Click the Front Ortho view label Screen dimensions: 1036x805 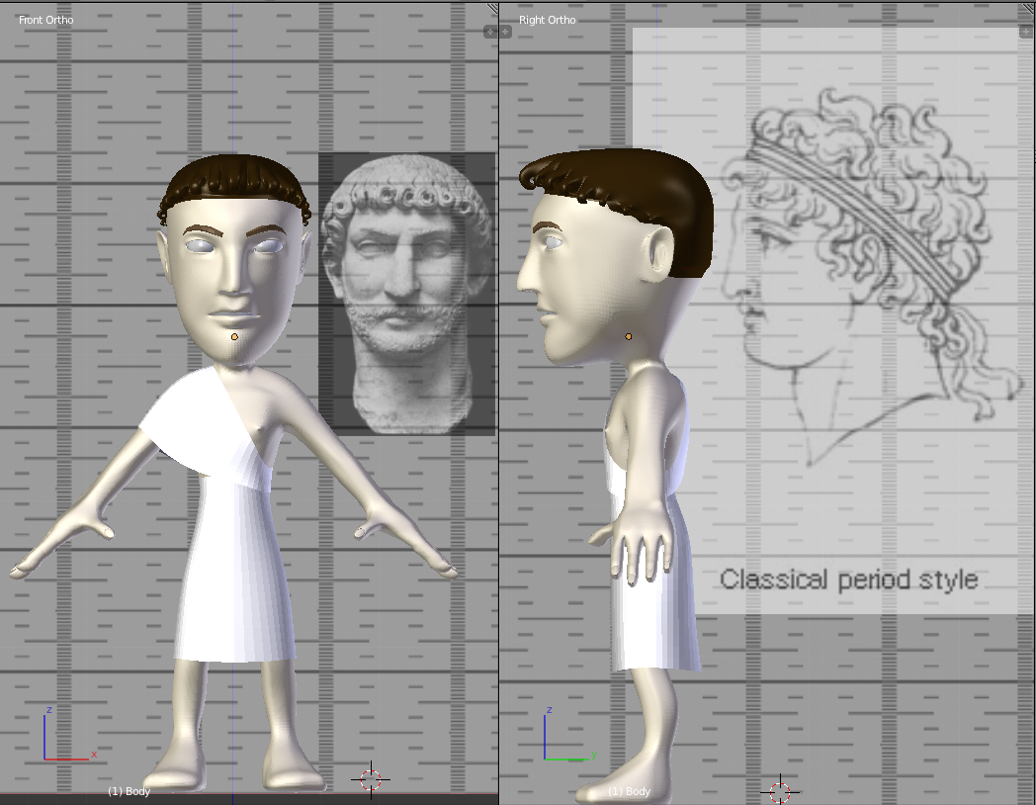pos(45,20)
